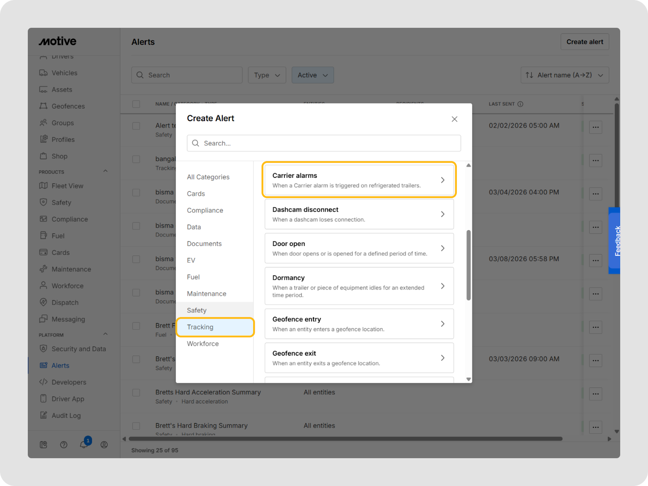Select the Compliance category in dialog
The image size is (648, 486).
tap(205, 211)
